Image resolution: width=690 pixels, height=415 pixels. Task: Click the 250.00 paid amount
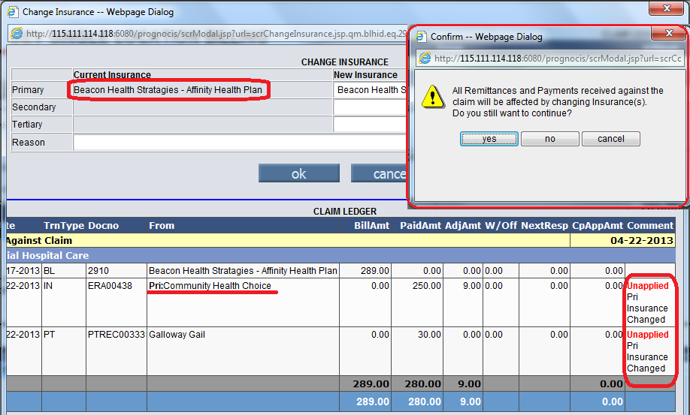pyautogui.click(x=427, y=286)
